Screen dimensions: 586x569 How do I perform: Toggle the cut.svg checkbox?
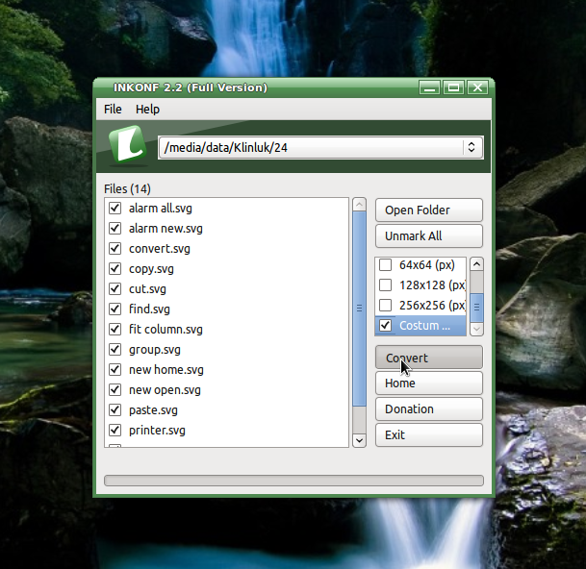(x=115, y=288)
